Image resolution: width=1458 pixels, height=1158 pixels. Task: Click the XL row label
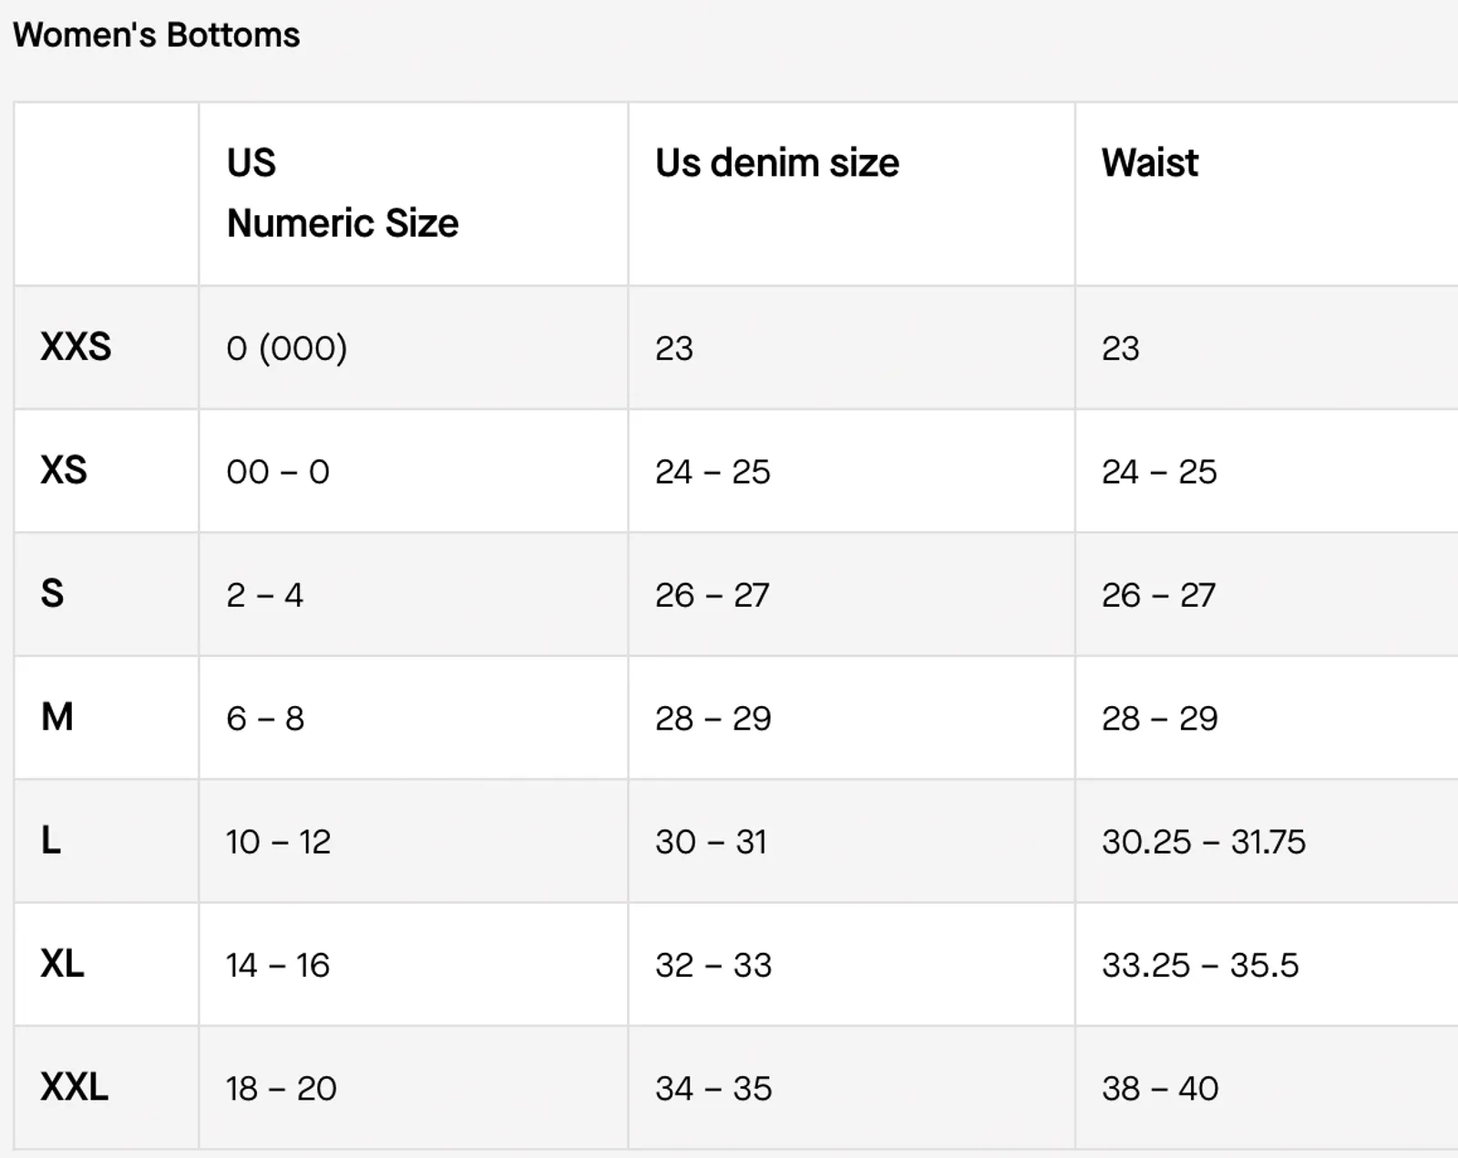coord(62,964)
